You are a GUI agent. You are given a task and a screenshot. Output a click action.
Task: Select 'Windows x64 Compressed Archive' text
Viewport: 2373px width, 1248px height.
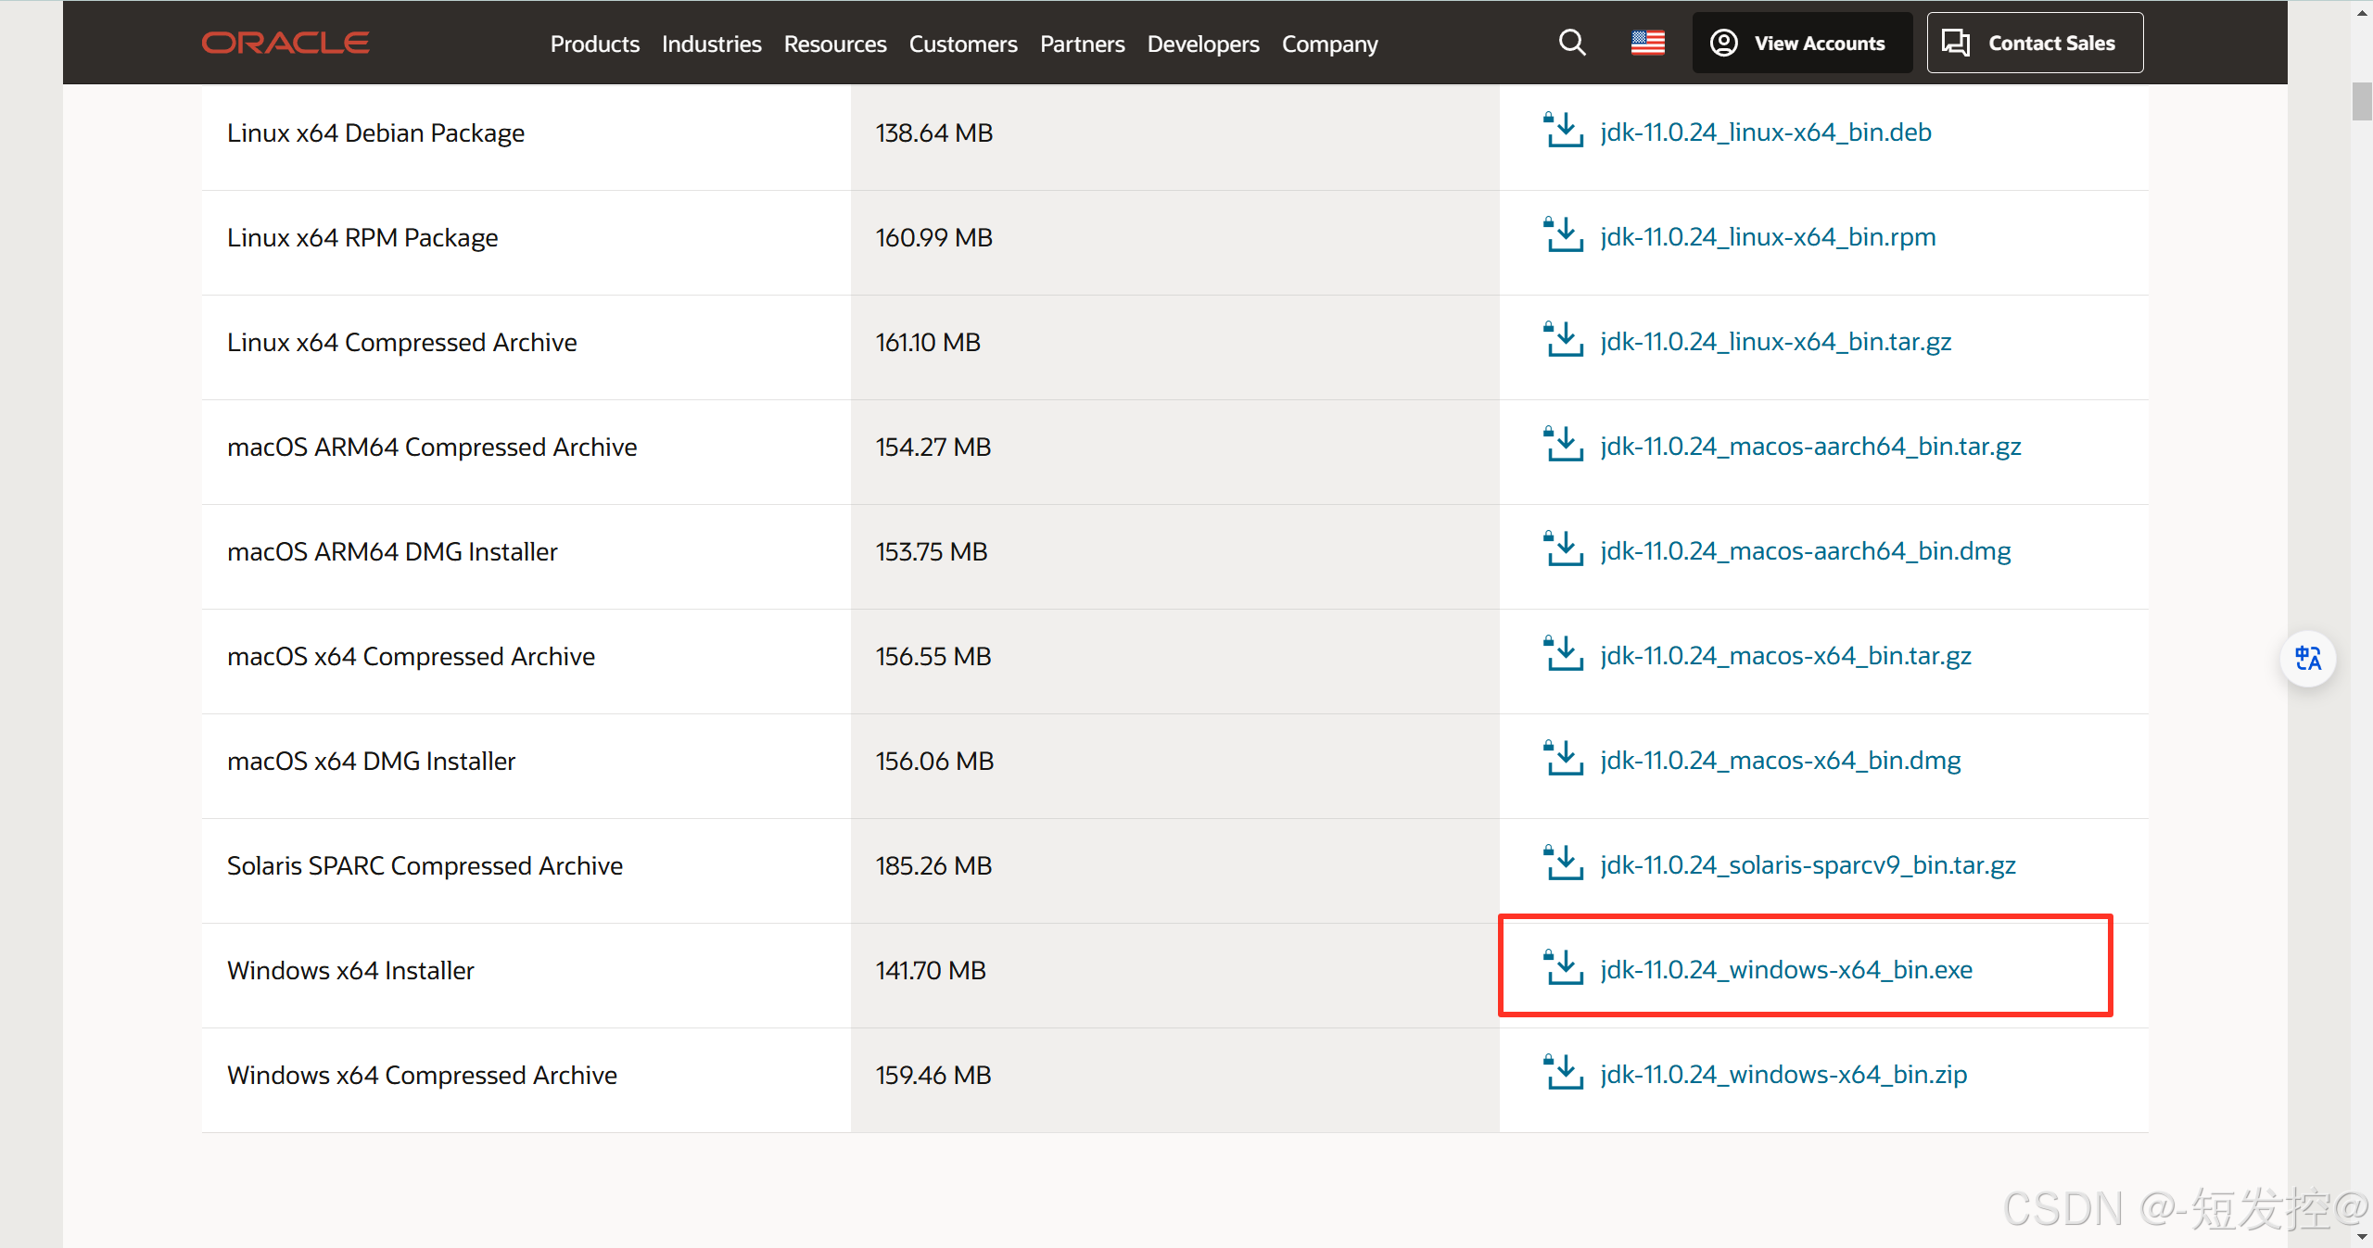click(422, 1076)
